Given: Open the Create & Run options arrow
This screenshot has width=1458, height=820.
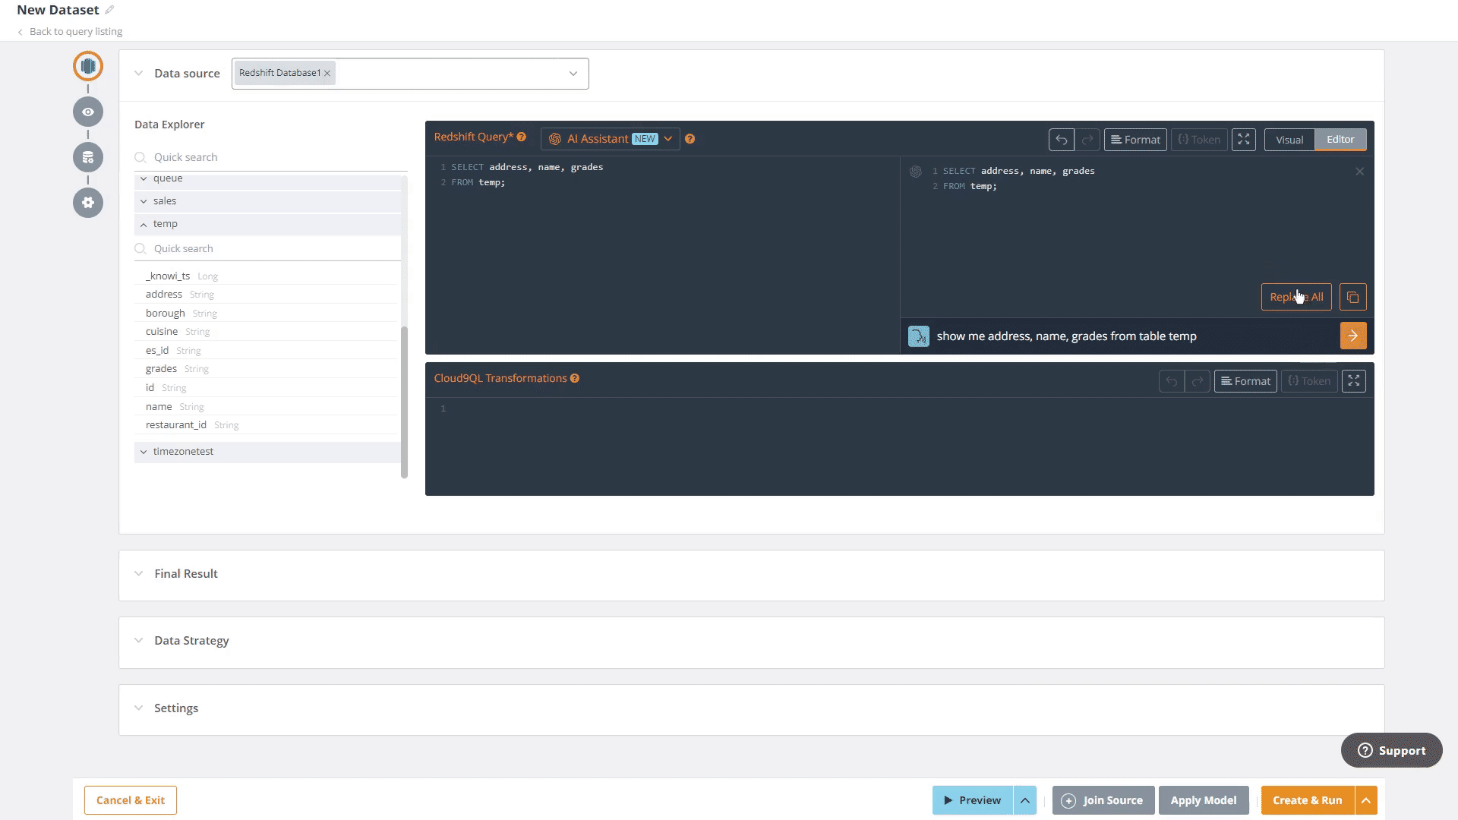Looking at the screenshot, I should pyautogui.click(x=1365, y=800).
